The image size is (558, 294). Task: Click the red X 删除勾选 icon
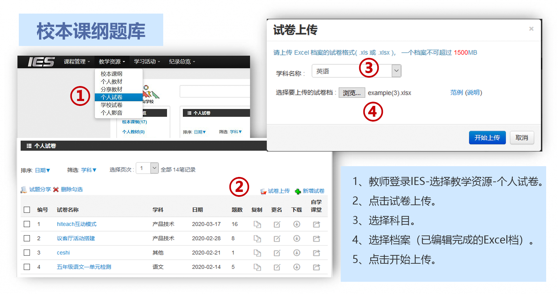point(56,189)
